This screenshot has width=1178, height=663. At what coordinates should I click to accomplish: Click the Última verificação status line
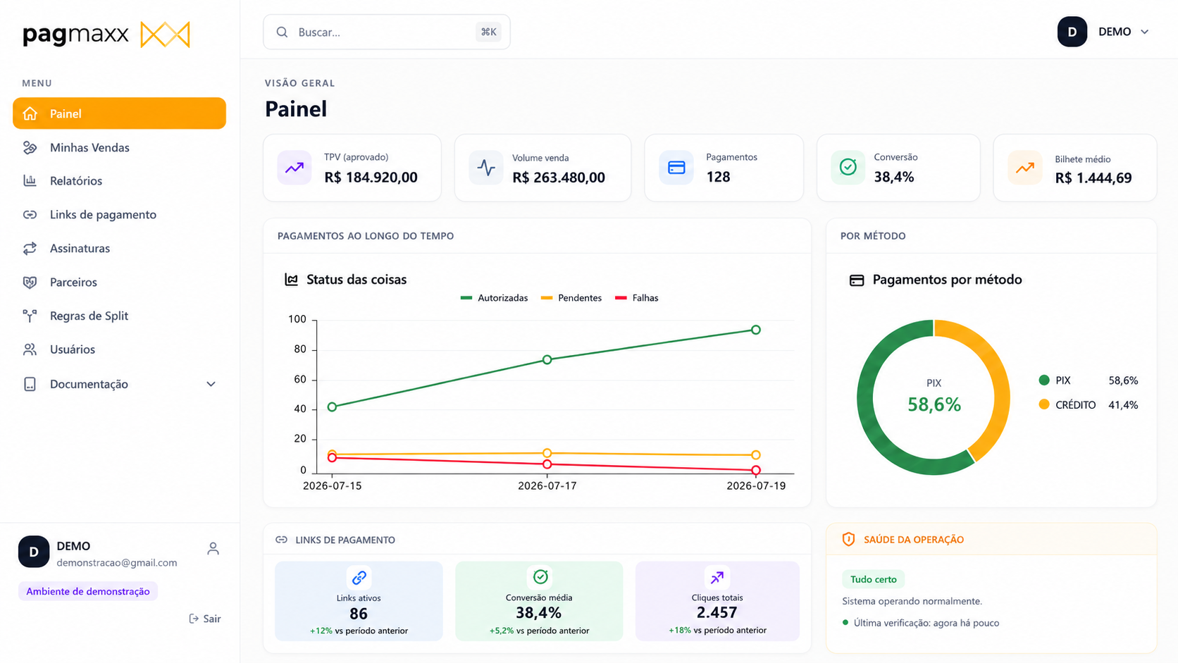921,623
